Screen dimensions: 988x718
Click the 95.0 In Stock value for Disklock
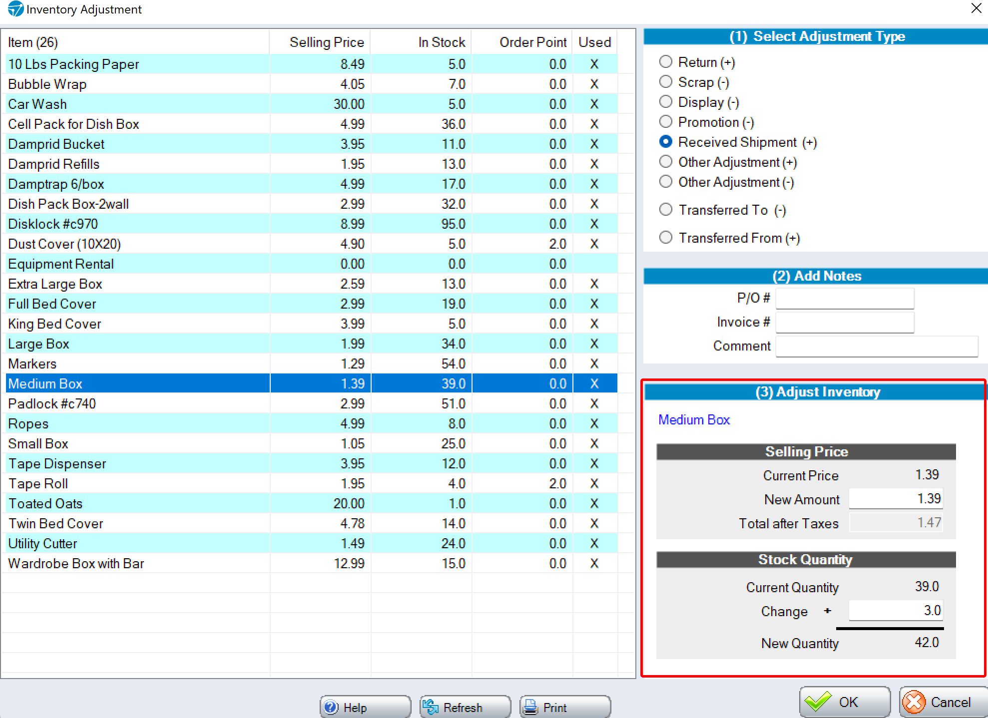(x=453, y=224)
